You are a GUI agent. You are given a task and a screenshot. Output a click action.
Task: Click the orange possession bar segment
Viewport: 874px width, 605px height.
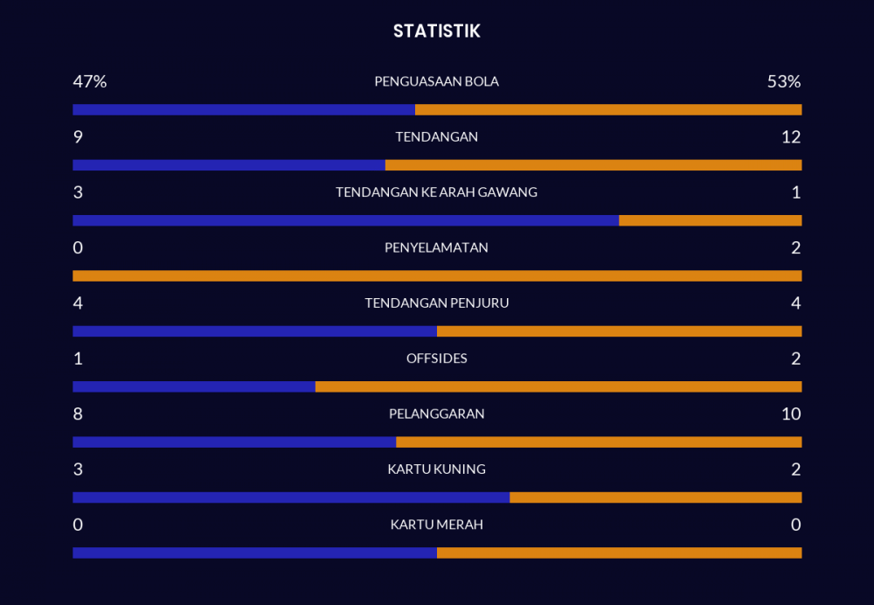coord(608,110)
